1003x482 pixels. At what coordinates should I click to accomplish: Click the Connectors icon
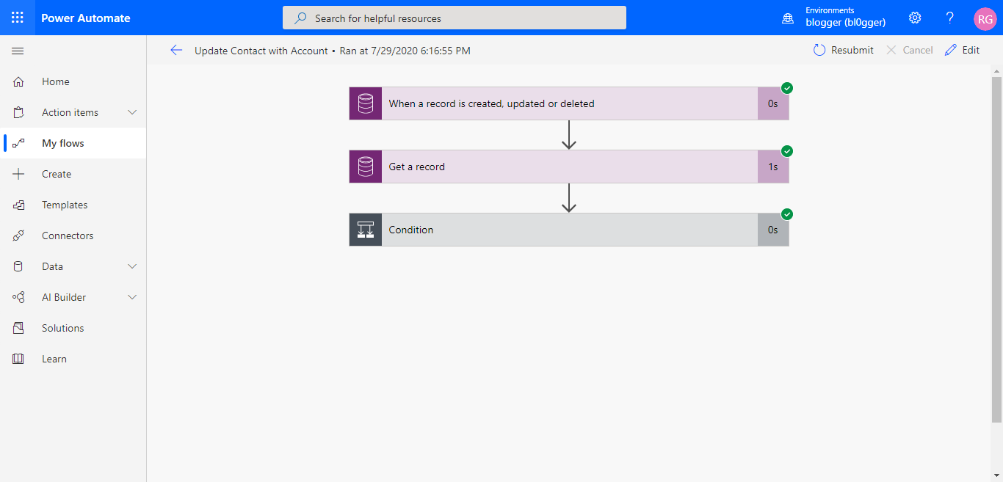18,235
